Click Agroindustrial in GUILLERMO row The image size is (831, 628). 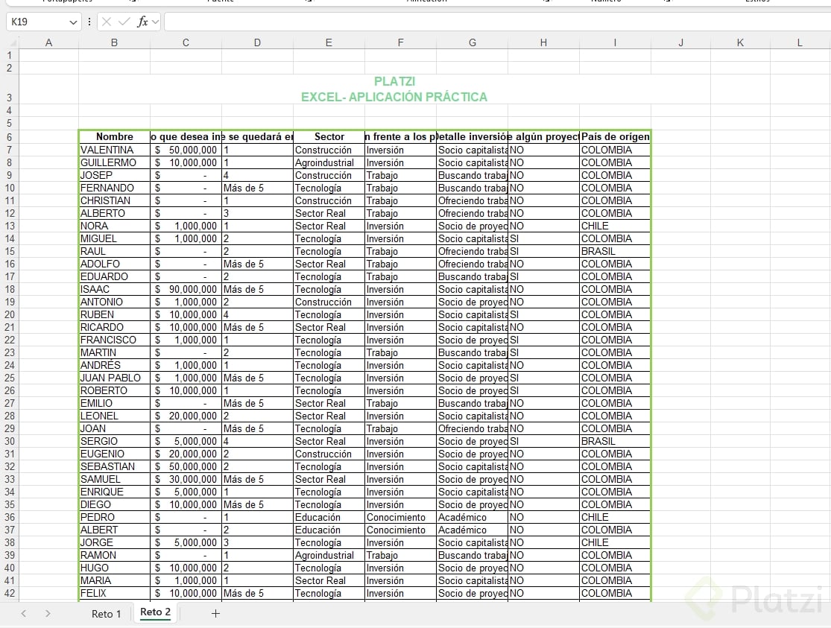329,162
